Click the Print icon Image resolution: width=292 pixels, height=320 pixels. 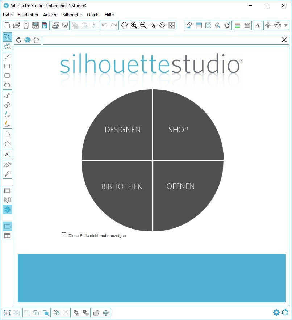[55, 25]
